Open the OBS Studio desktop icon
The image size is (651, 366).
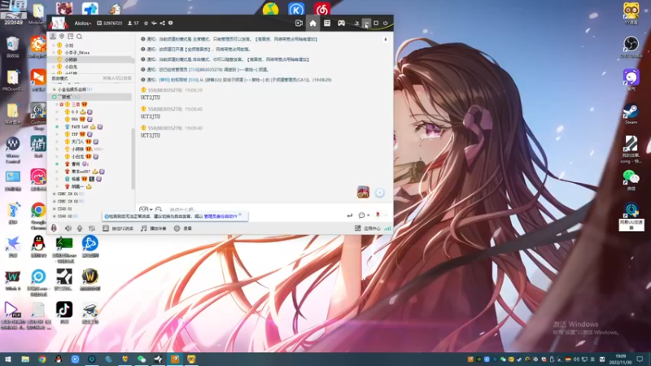(631, 46)
